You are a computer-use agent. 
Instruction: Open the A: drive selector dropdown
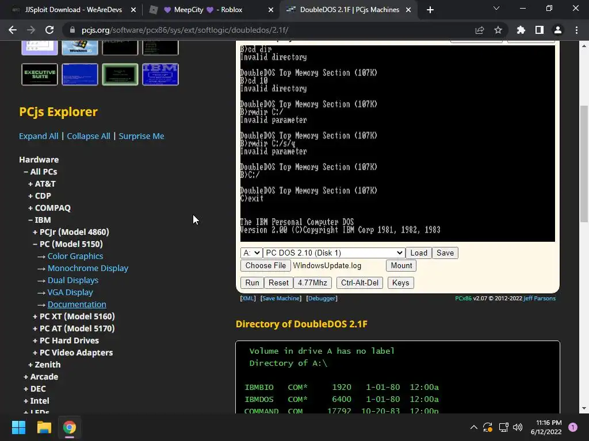(x=251, y=253)
